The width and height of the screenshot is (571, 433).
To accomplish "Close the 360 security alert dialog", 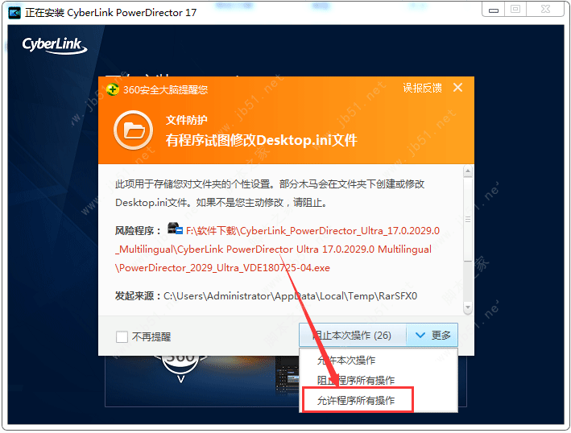I will 457,88.
